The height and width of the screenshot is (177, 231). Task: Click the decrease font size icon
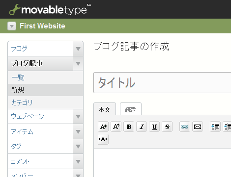(x=103, y=126)
